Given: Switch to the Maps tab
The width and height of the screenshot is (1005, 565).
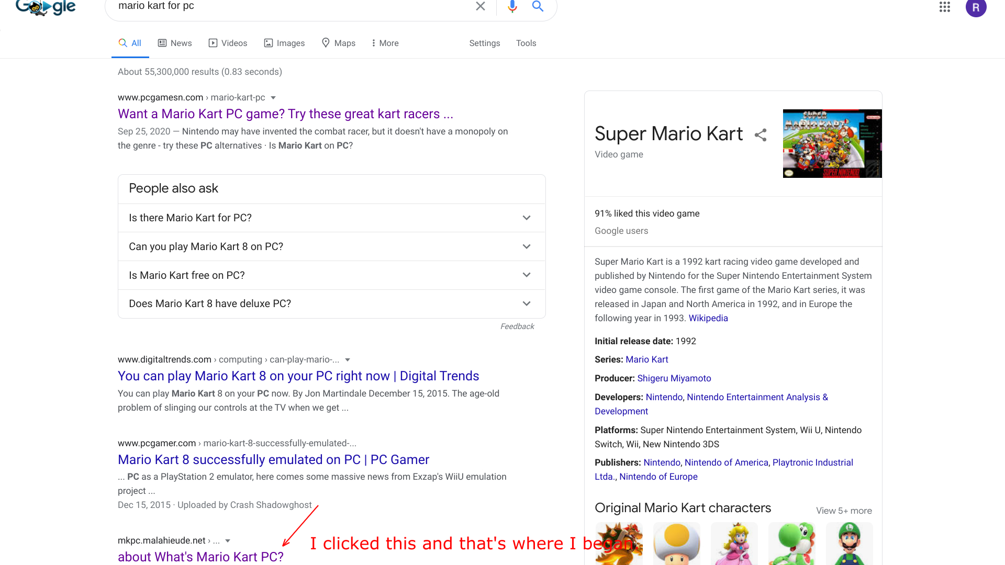Looking at the screenshot, I should tap(339, 43).
